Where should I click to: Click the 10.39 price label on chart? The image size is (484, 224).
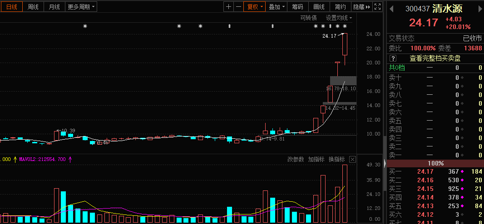point(68,131)
